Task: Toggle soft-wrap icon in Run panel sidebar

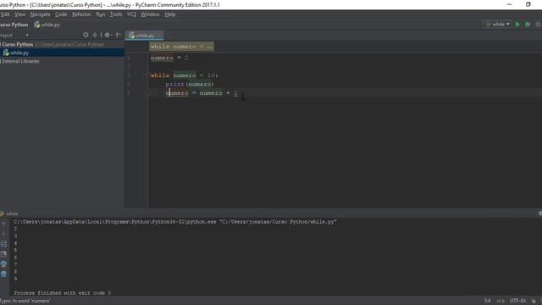Action: click(3, 244)
